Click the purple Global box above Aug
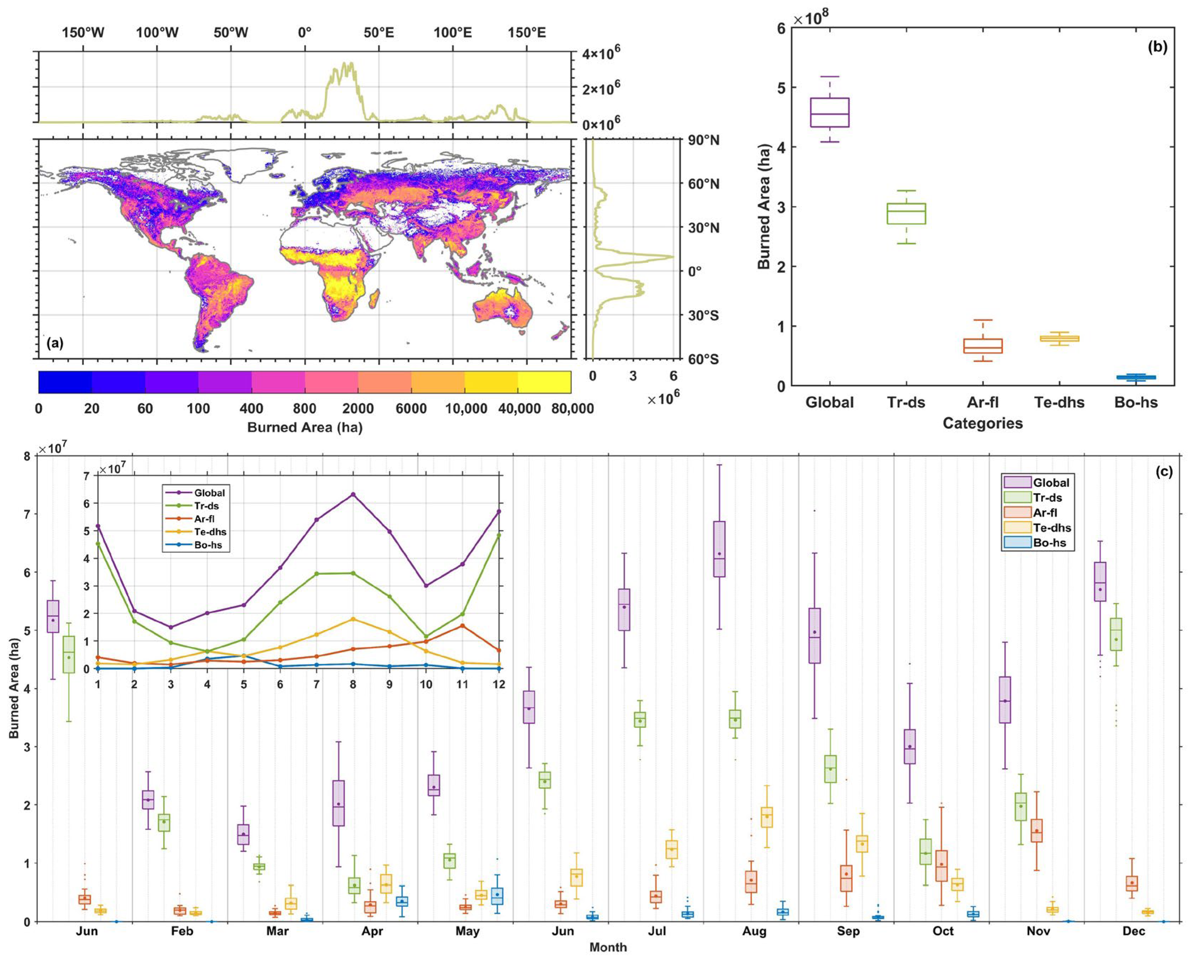The image size is (1192, 963). 719,549
